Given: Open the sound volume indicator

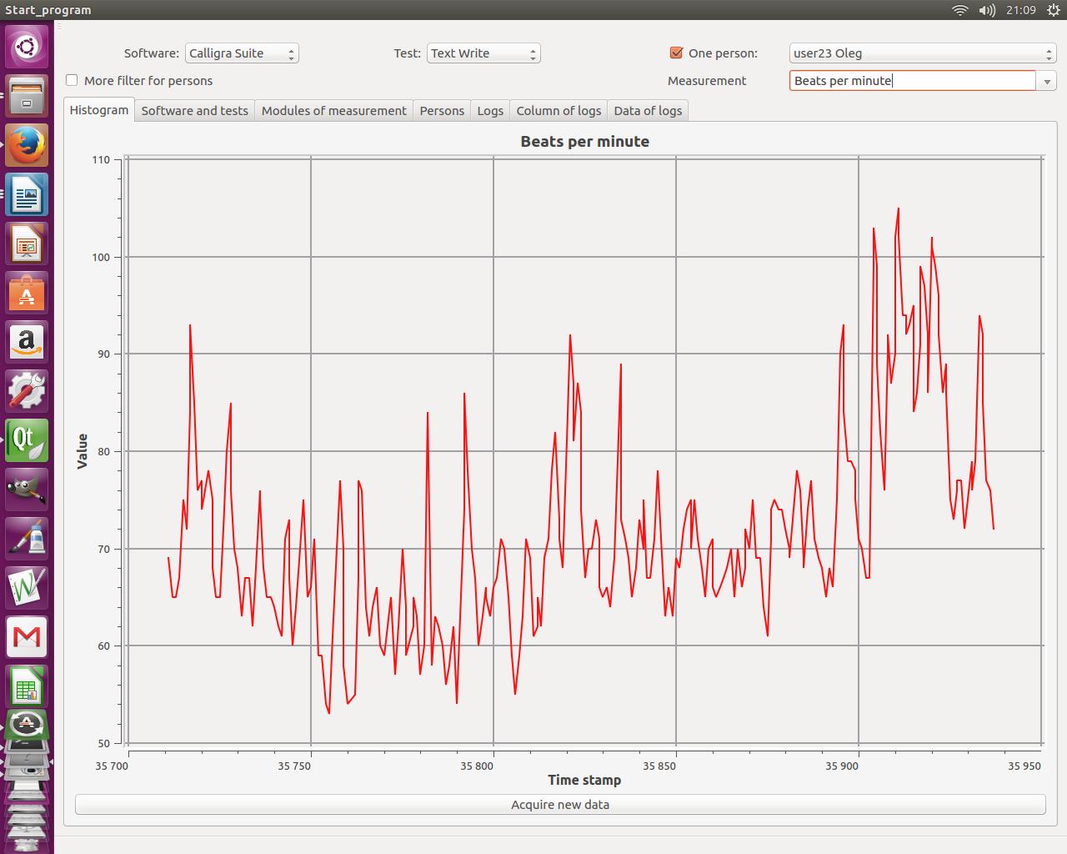Looking at the screenshot, I should pyautogui.click(x=987, y=10).
